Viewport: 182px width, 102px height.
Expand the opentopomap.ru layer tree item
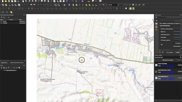tap(1, 70)
